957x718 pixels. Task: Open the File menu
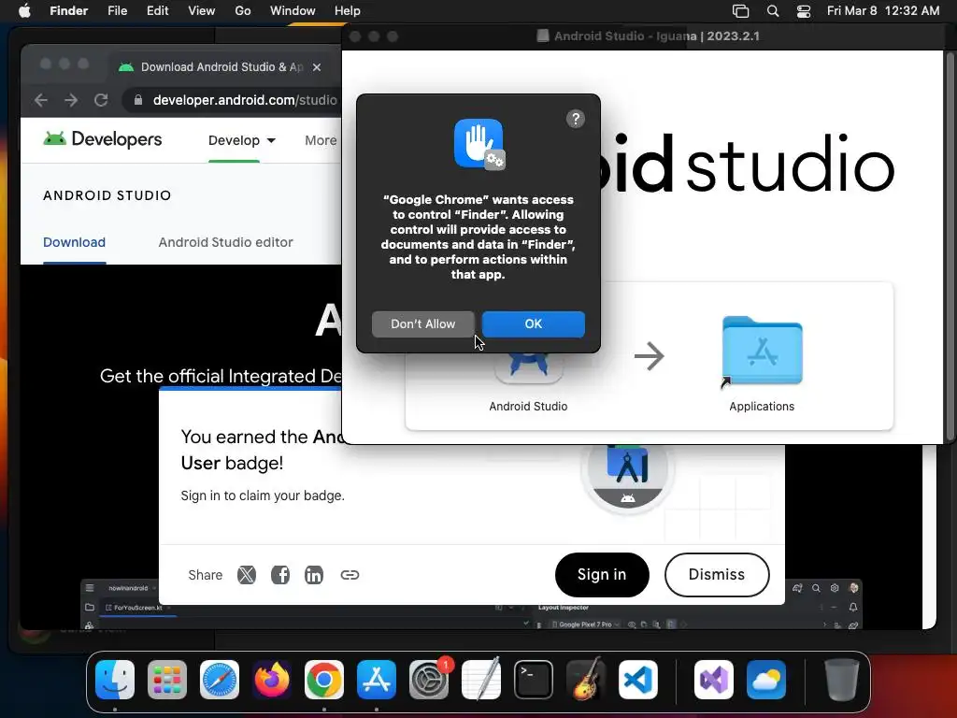117,10
